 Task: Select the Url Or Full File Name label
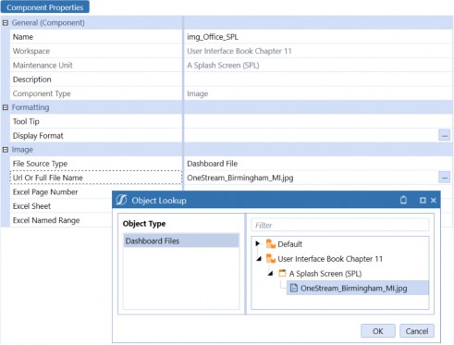click(x=48, y=178)
